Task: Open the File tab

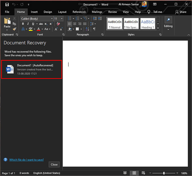Action: click(7, 12)
